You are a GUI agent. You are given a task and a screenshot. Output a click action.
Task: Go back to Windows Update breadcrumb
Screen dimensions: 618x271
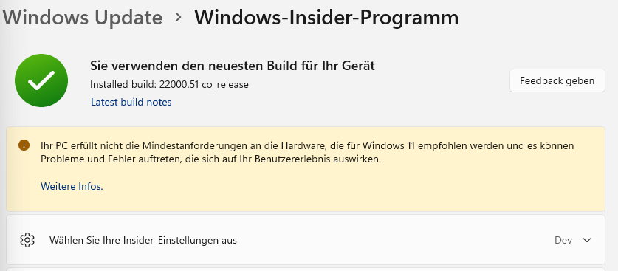[x=83, y=18]
